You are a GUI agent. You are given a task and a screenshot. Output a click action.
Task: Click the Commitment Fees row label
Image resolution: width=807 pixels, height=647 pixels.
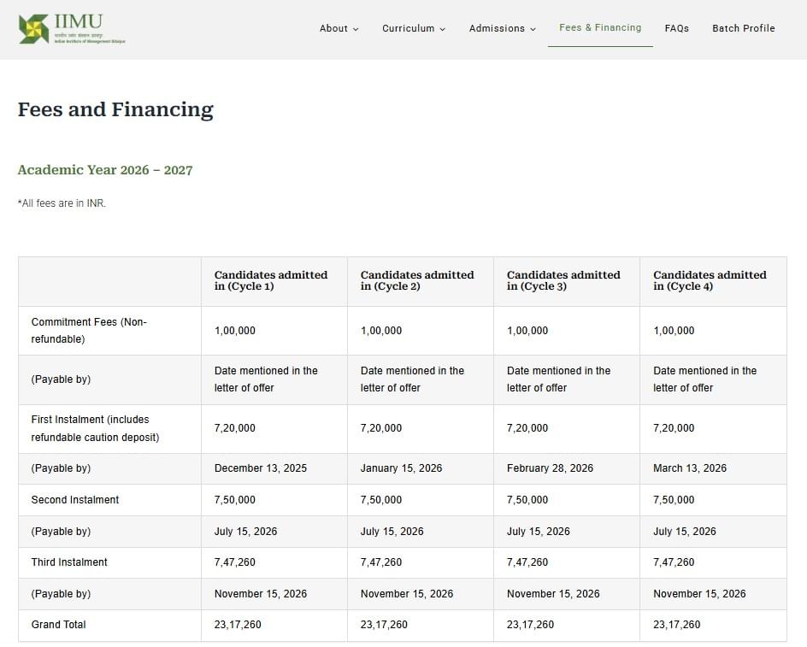point(89,331)
